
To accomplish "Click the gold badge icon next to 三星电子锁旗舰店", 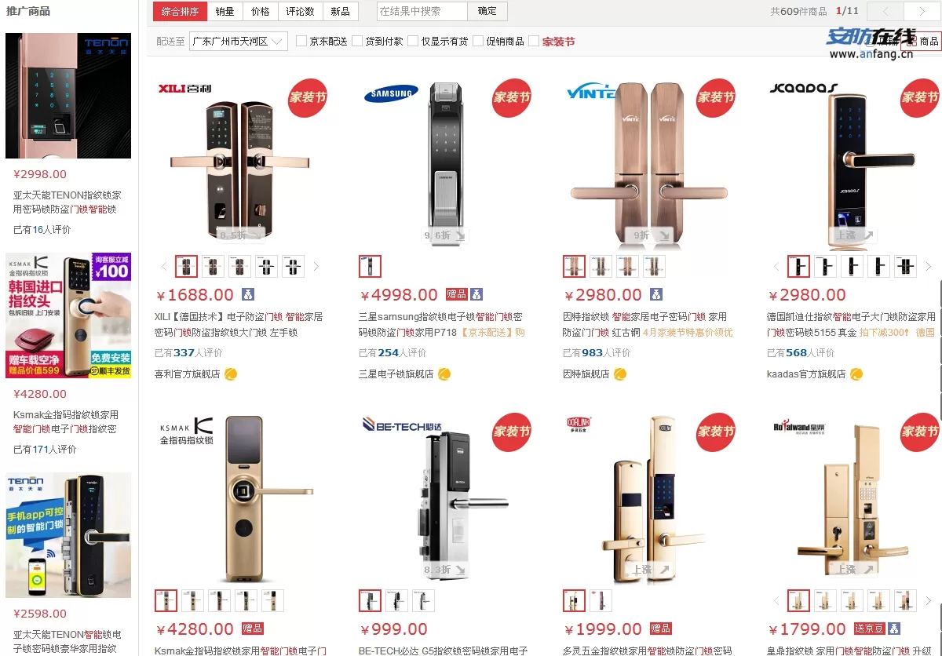I will [x=444, y=374].
